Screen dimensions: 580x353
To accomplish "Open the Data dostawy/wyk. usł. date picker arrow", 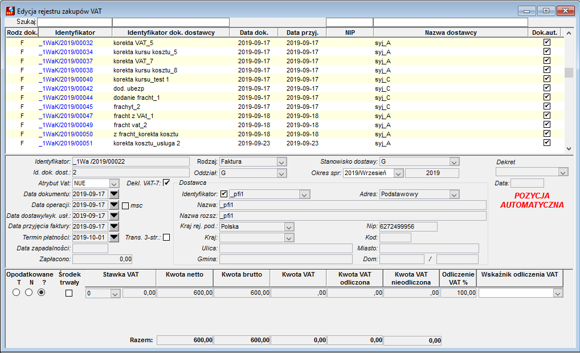I will click(x=114, y=216).
